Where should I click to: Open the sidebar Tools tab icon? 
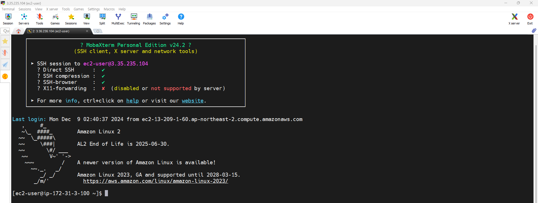coord(5,53)
